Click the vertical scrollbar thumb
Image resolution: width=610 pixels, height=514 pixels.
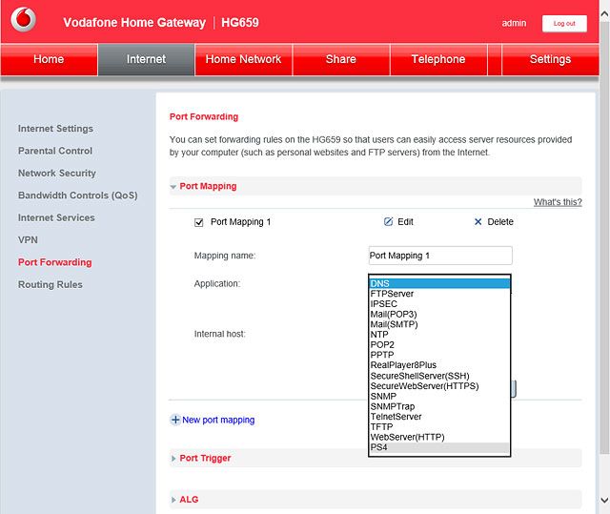604,237
